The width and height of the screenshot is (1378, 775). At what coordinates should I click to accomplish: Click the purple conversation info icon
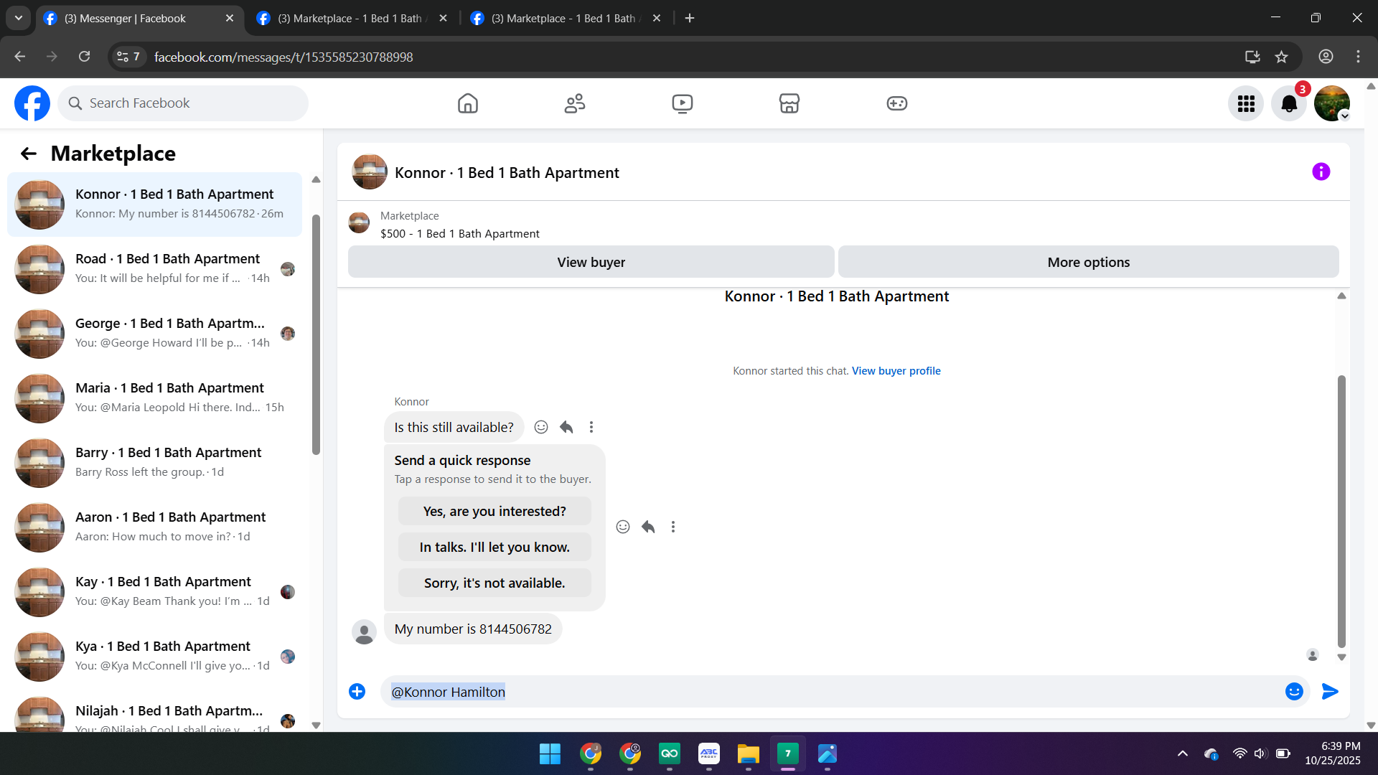coord(1321,172)
